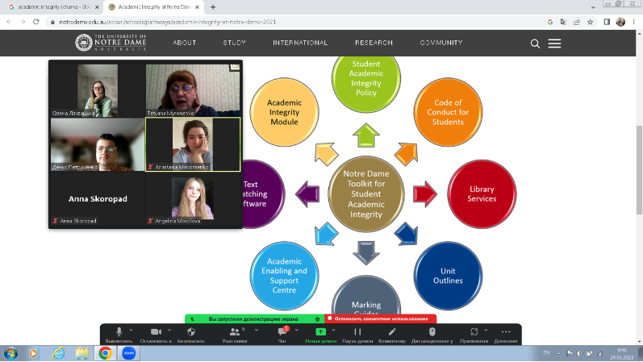This screenshot has width=643, height=362.
Task: Expand the arrow beside Participants
Action: pyautogui.click(x=251, y=329)
